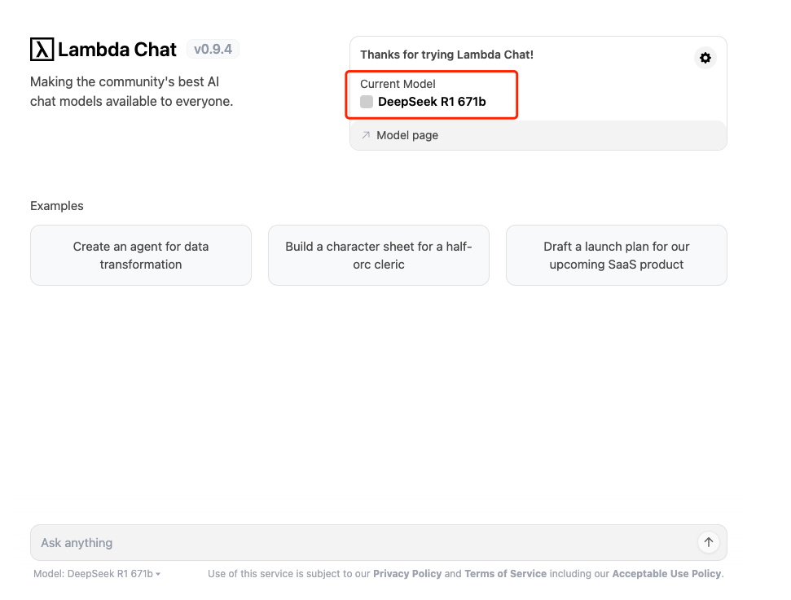Click the caret next to the bottom model name

pos(158,574)
